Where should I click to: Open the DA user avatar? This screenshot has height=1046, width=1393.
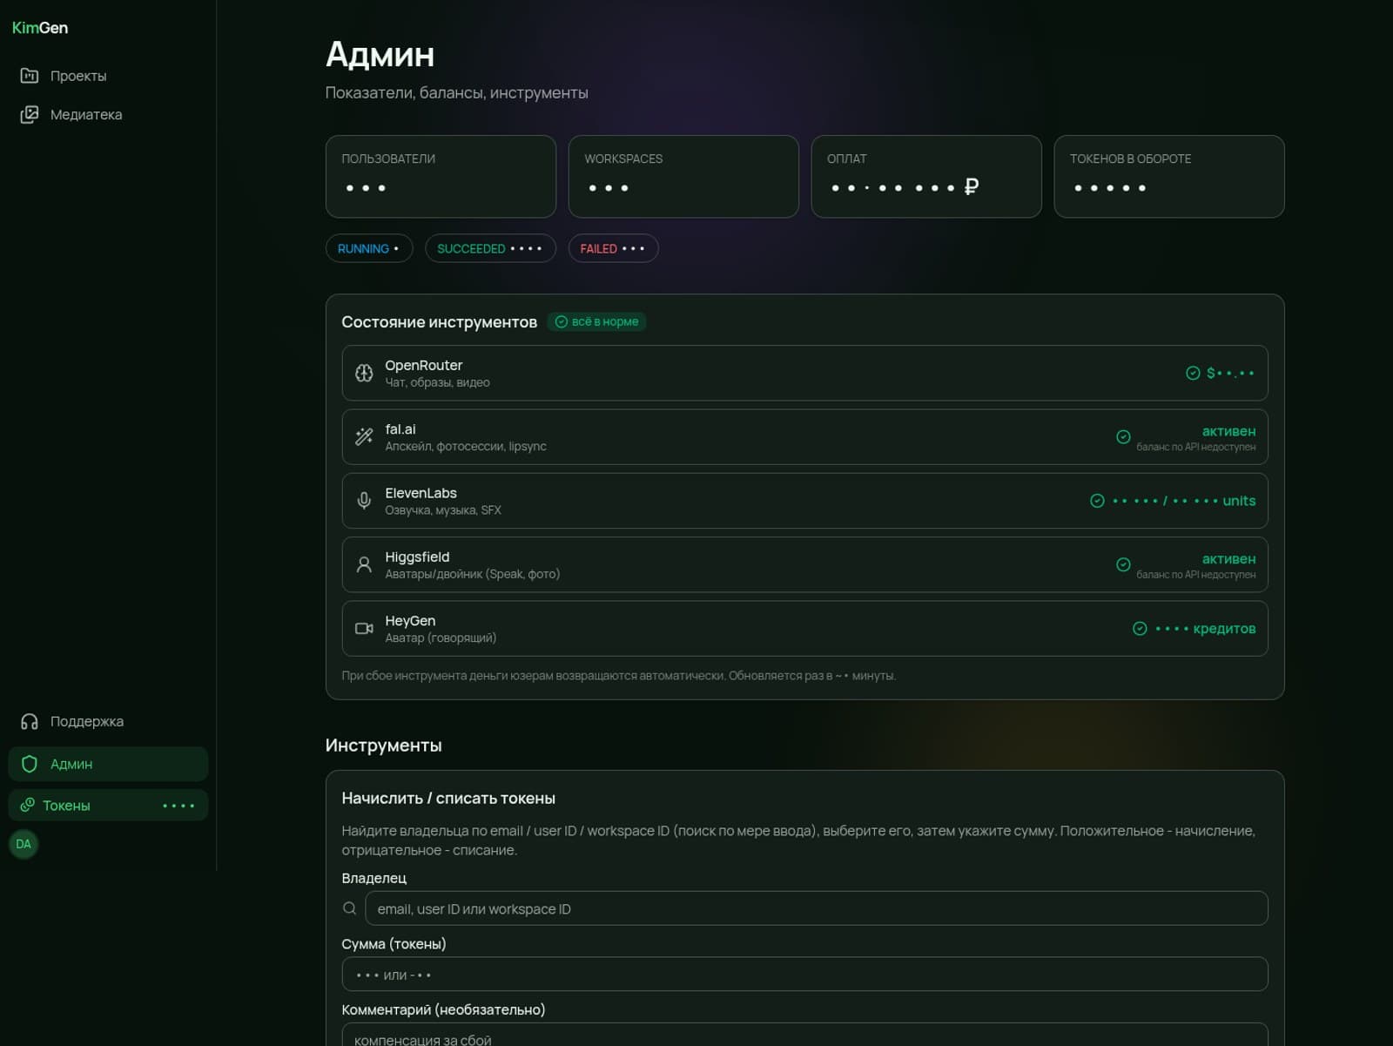point(24,844)
